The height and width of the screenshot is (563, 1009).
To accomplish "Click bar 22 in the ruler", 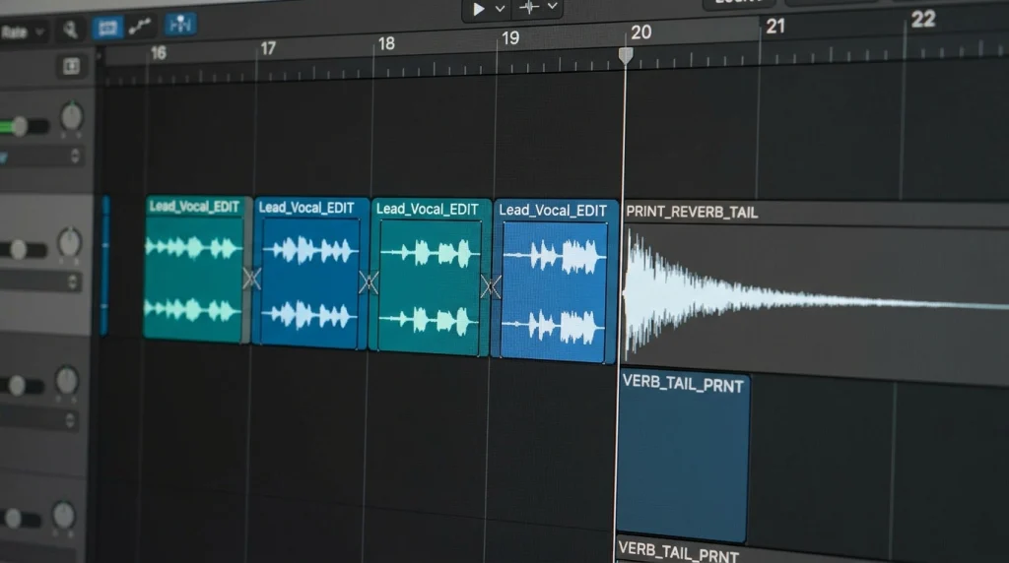I will (922, 20).
